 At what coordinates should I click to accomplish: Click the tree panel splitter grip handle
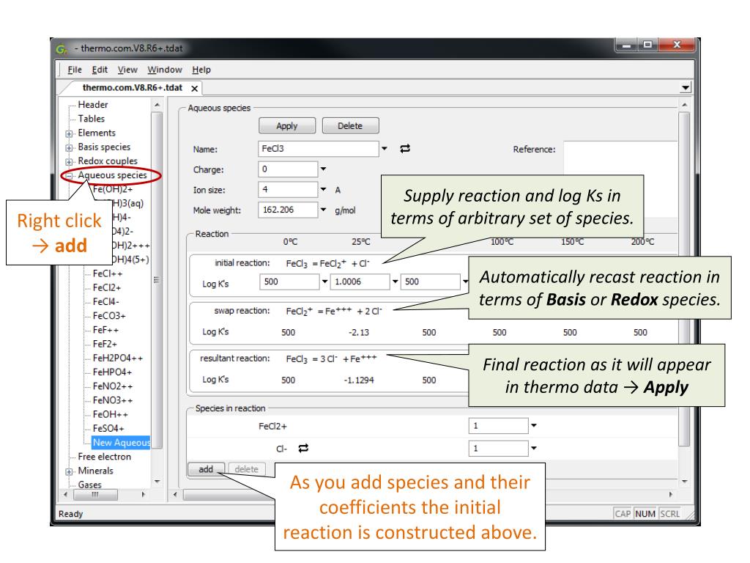[x=157, y=279]
